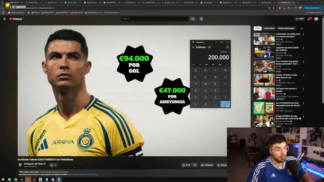
Task: Click the x squared key
Action: [x=205, y=77]
